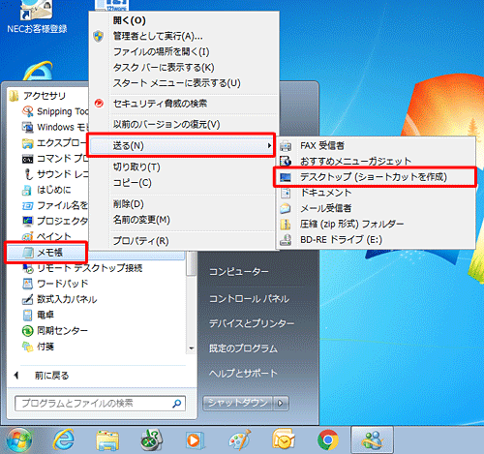
Task: Select 削除(D) menu entry
Action: pos(129,204)
